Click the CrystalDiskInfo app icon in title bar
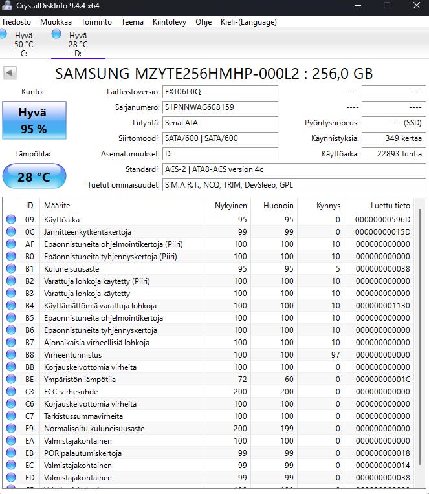This screenshot has width=429, height=494. point(7,5)
